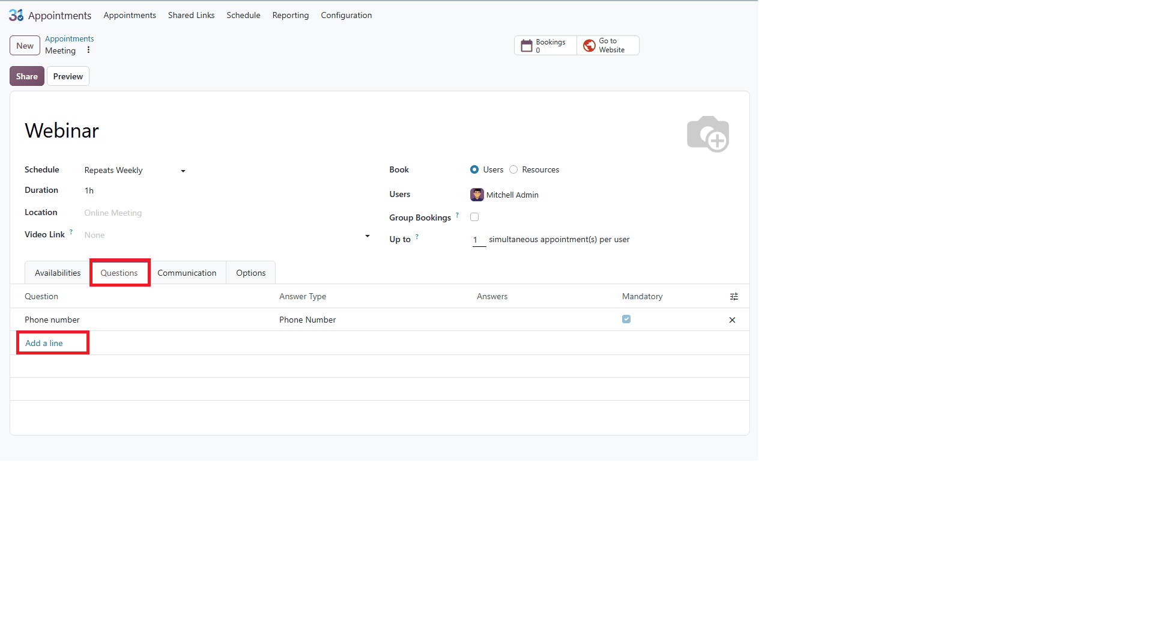Sort by the Mandatory column header
Viewport: 1153px width, 620px height.
click(642, 296)
